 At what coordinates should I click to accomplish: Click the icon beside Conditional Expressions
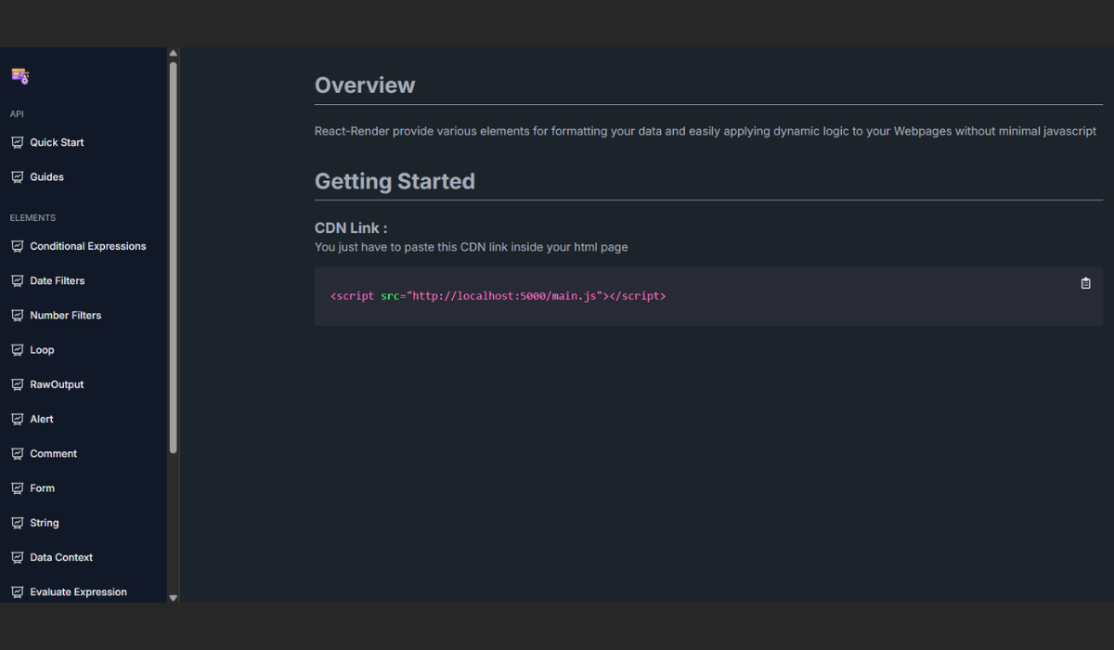[x=17, y=246]
